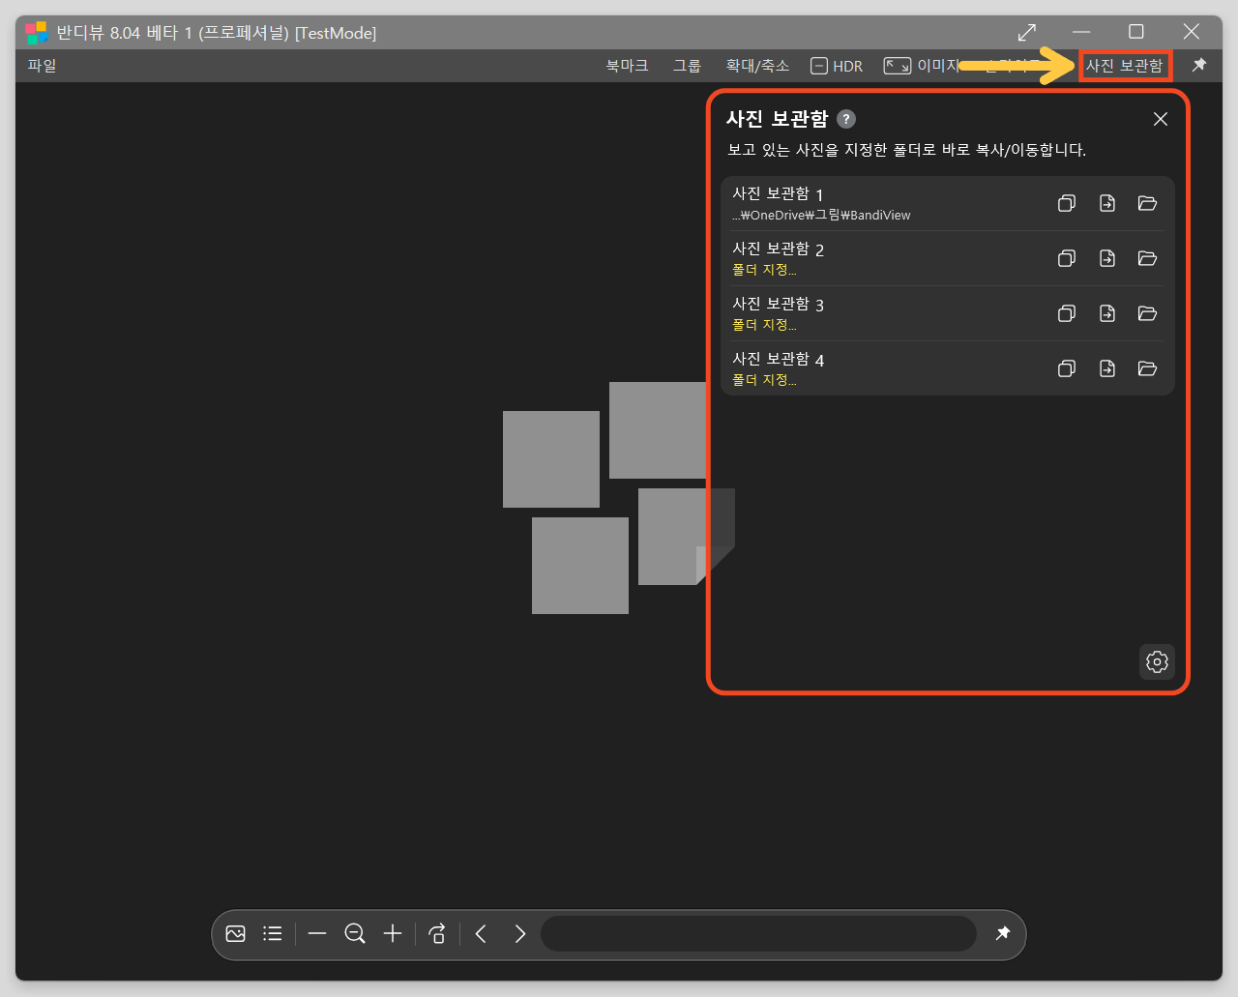
Task: Copy current photo to 사진 보관함 3
Action: point(1067,313)
